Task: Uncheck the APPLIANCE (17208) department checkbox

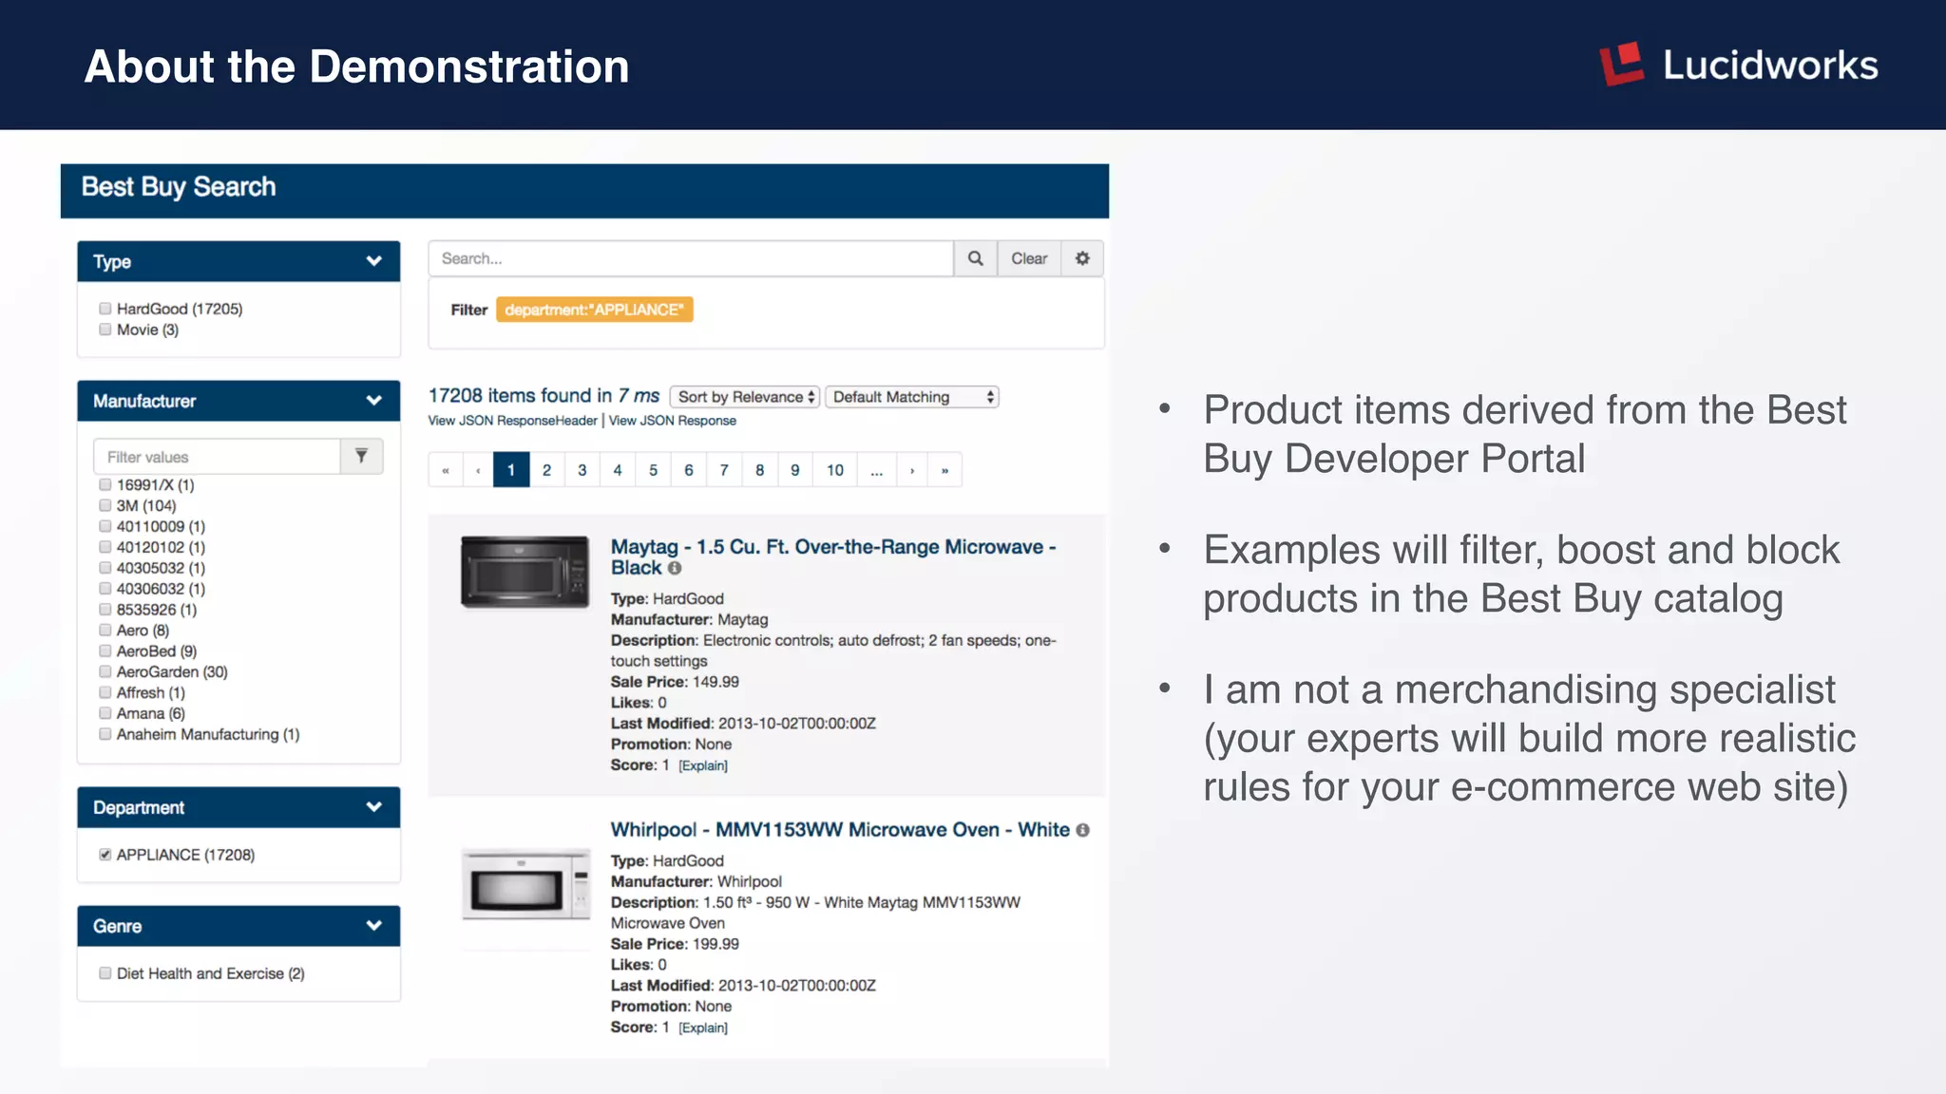Action: pos(105,855)
